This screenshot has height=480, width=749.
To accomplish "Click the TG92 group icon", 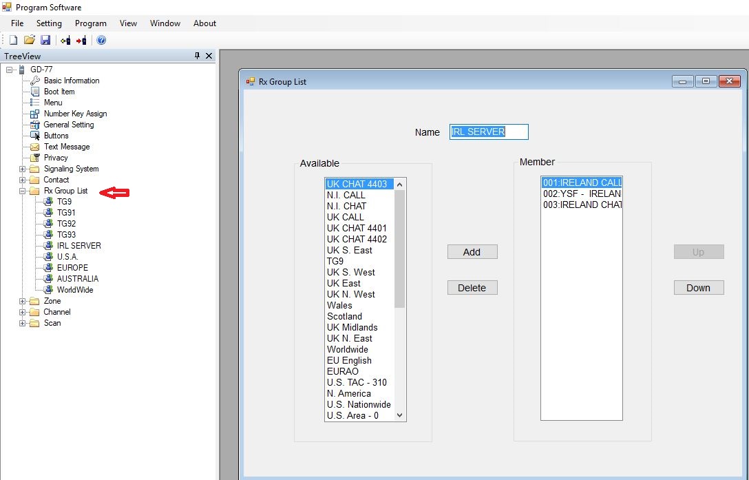I will 48,224.
